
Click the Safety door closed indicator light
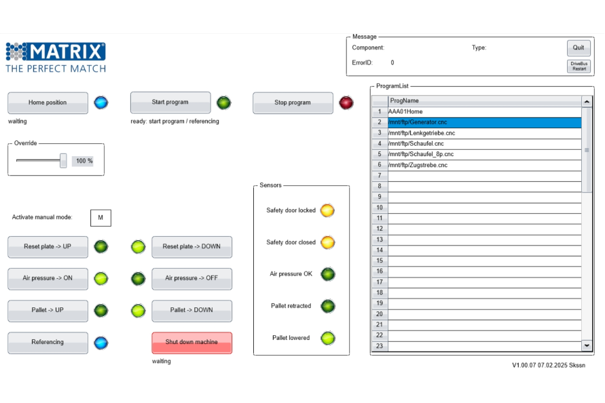327,242
